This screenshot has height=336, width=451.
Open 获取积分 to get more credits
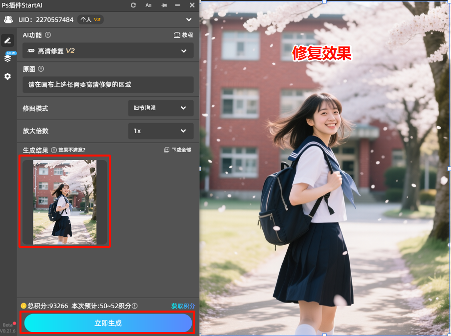point(184,306)
